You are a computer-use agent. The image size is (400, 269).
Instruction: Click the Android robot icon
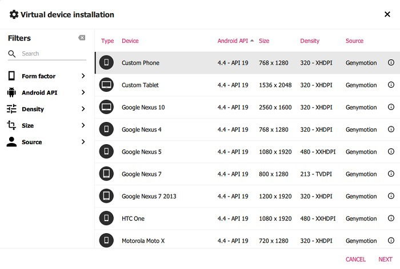[x=11, y=92]
